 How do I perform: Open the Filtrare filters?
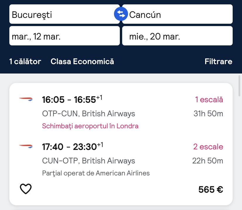(x=218, y=62)
